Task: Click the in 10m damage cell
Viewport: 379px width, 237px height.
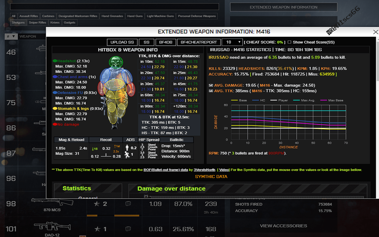Action: coord(153,64)
